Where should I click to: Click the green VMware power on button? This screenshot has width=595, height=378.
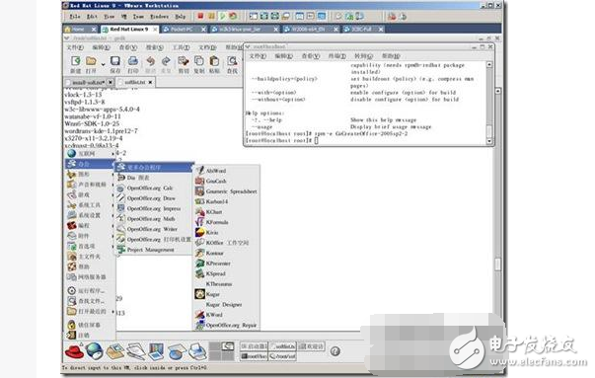point(222,17)
